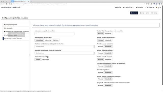Viewport: 163px width, 92px height.
Task: Deactivate welcome screen (pantalla de bienvenida)
Action: [108, 40]
